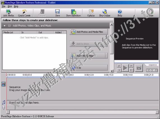Image resolution: width=160 pixels, height=119 pixels.
Task: Click the timeline ruler at 0:00:12.0
Action: [89, 75]
